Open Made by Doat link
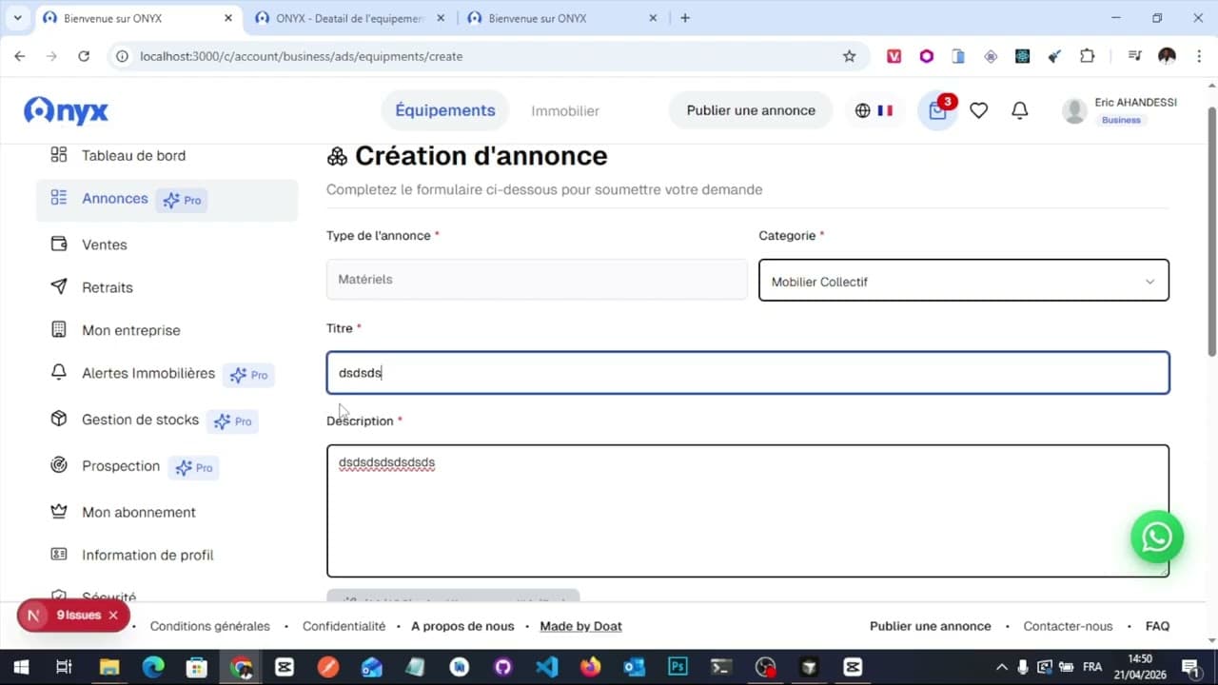 580,626
